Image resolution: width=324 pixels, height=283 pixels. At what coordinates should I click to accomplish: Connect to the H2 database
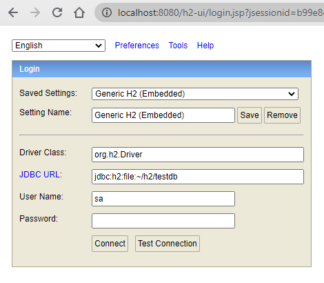110,244
